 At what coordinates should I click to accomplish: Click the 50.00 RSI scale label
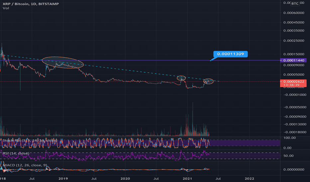(x=288, y=156)
